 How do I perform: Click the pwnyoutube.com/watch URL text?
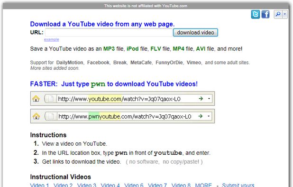(125, 116)
